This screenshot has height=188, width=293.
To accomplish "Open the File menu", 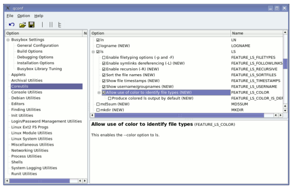I will point(10,16).
